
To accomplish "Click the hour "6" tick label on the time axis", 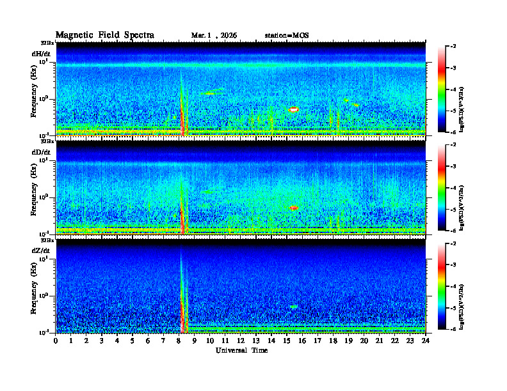I will [x=148, y=341].
